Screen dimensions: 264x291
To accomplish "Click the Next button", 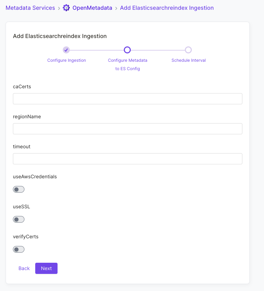I will coord(46,268).
